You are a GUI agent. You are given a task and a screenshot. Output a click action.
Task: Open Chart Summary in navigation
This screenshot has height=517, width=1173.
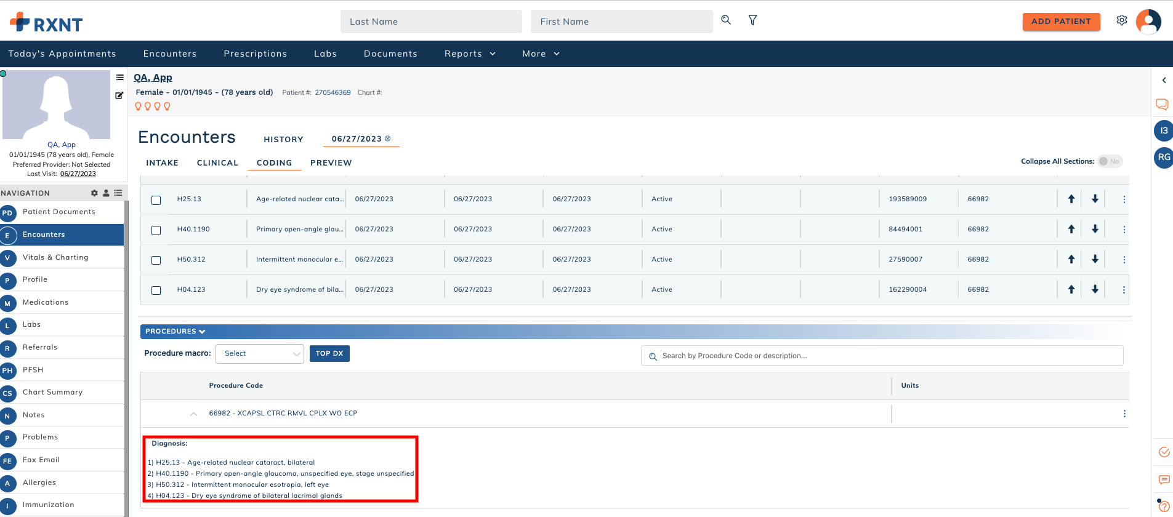[x=62, y=392]
